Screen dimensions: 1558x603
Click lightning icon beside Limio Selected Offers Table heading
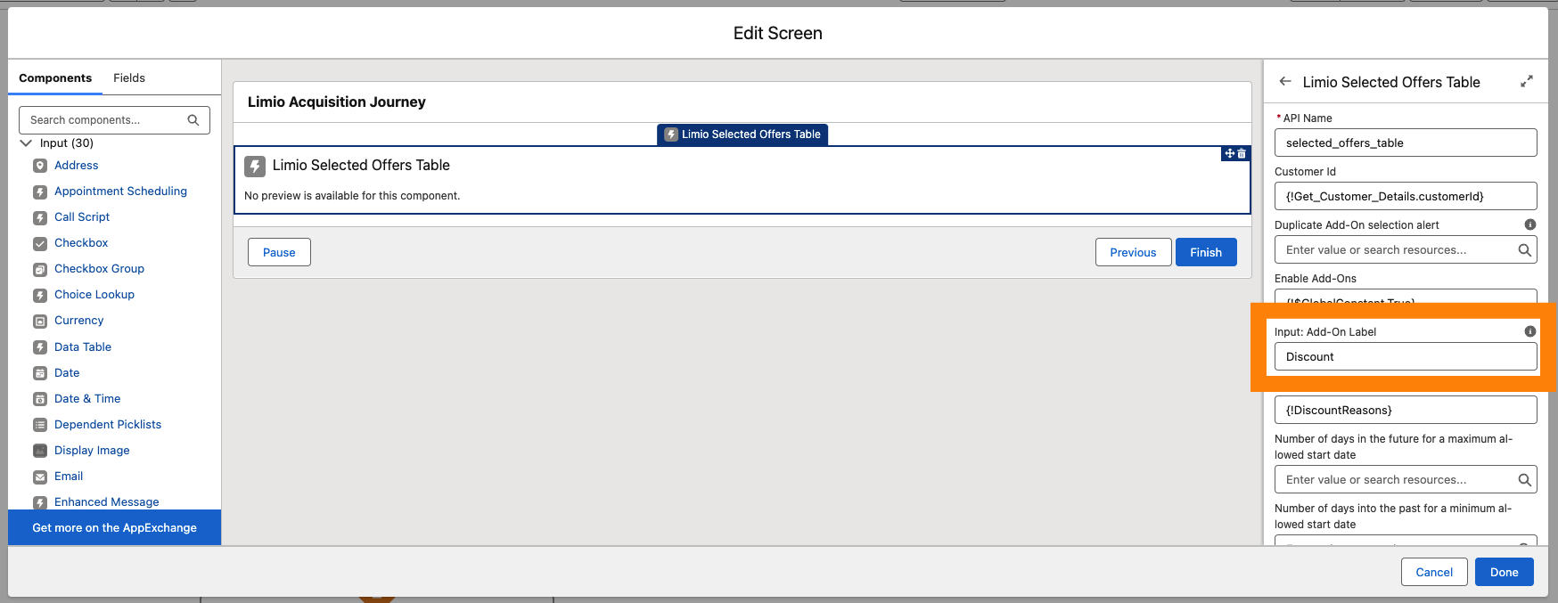point(255,166)
